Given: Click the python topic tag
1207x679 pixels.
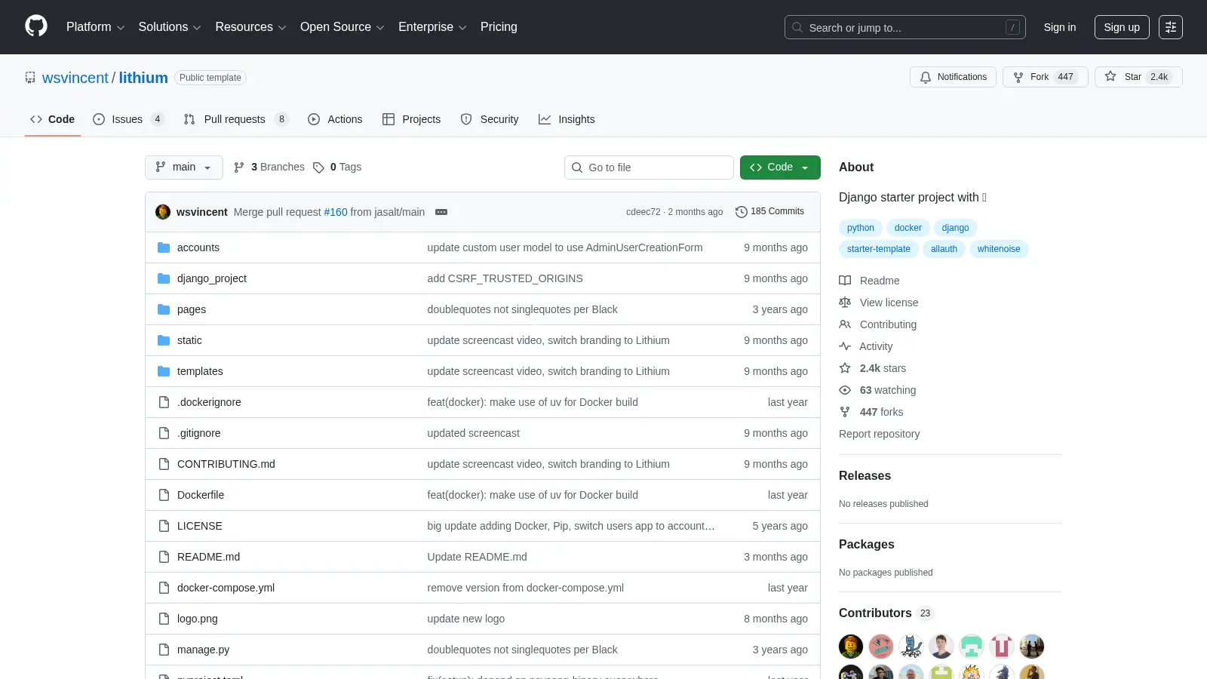Looking at the screenshot, I should click(x=860, y=228).
